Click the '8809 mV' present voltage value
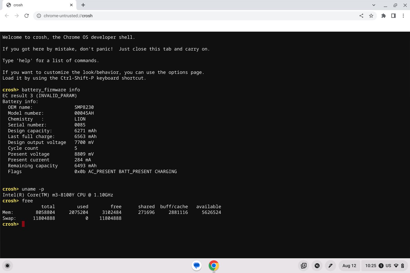The image size is (410, 273). 84,154
